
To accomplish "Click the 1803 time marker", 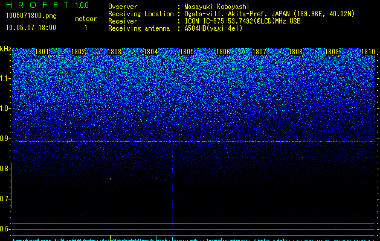I will (x=114, y=52).
